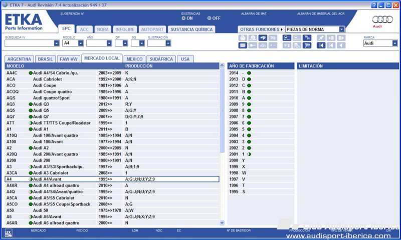Click the MODELO column header
Screen dimensions: 401x240
coord(16,66)
